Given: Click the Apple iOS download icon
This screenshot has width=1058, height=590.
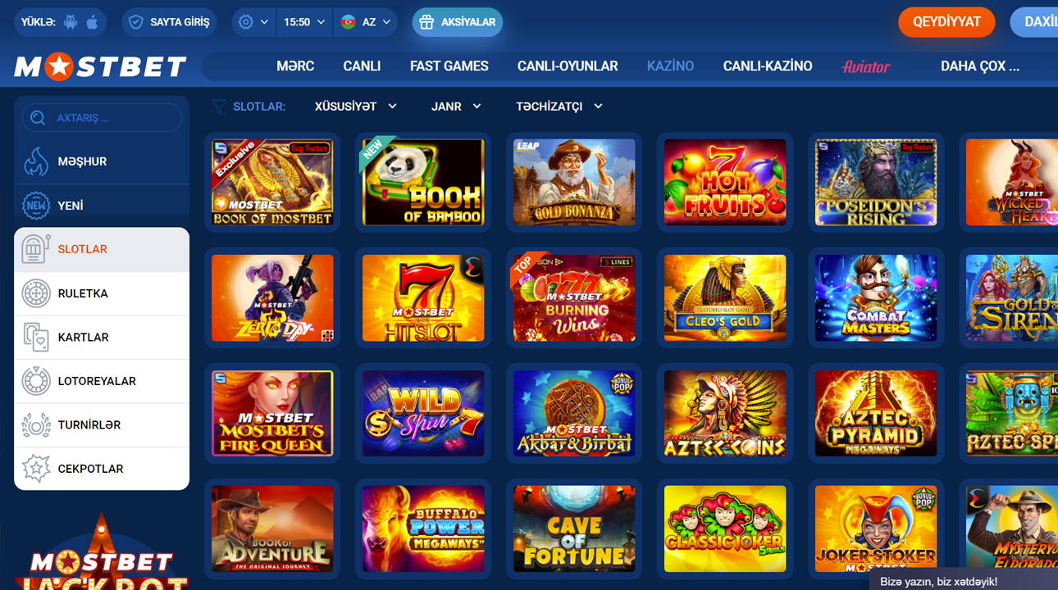Looking at the screenshot, I should pyautogui.click(x=92, y=22).
